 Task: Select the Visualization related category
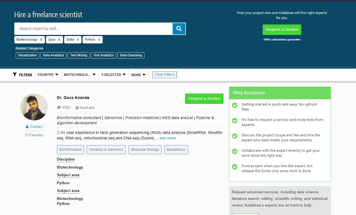coord(28,55)
